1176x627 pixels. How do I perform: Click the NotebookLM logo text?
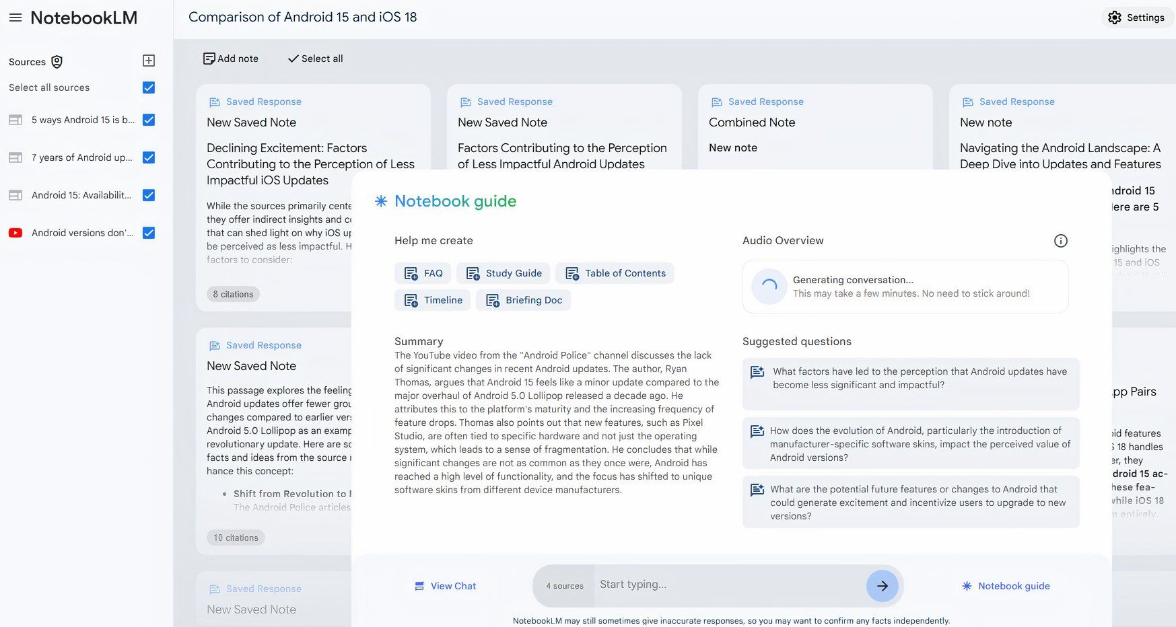[83, 17]
